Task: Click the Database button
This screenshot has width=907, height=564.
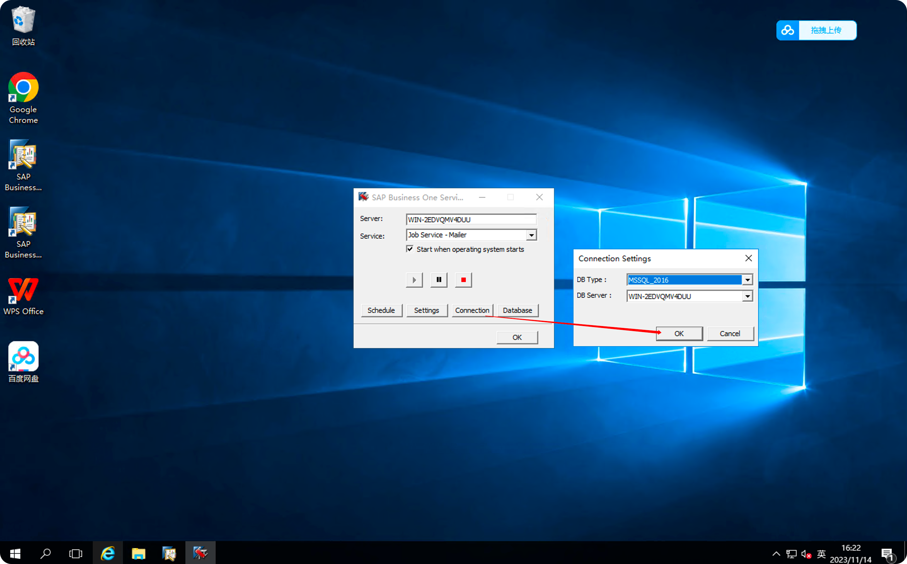Action: 517,310
